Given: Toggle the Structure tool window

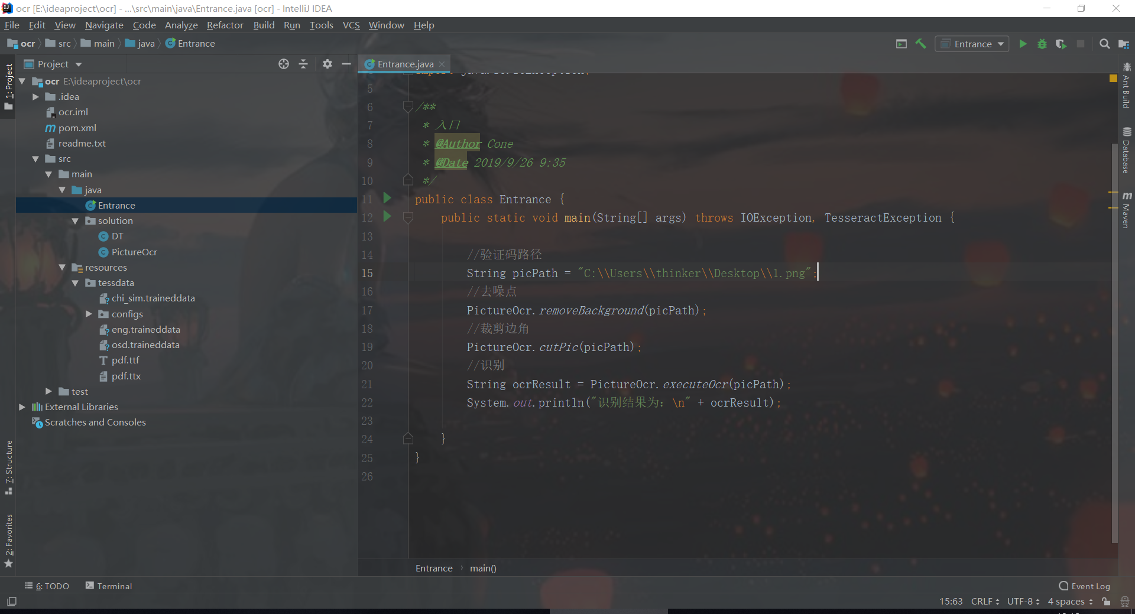Looking at the screenshot, I should (x=9, y=467).
